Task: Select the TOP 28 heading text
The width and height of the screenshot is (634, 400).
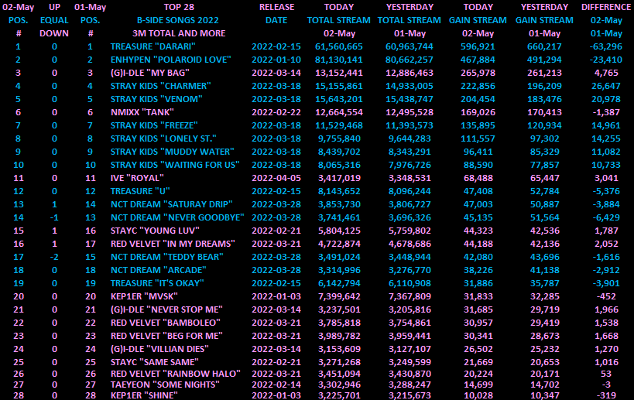Action: coord(179,7)
